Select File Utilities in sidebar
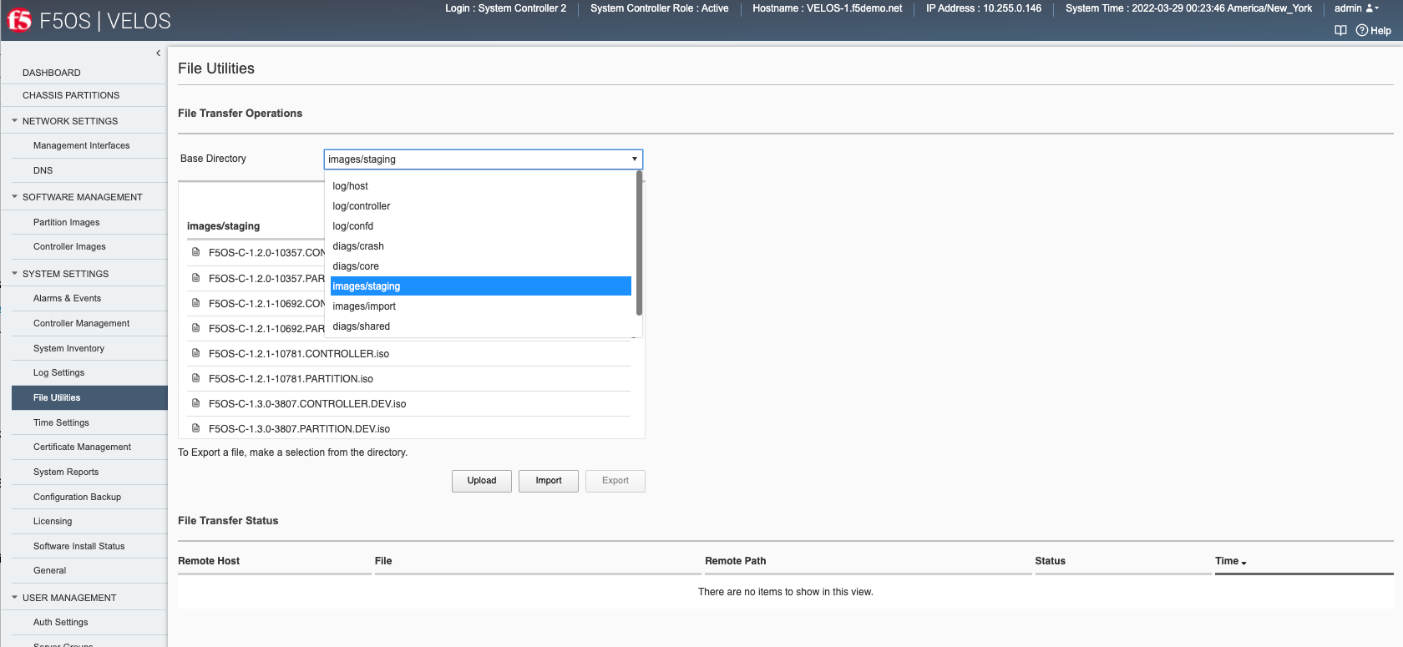 point(89,397)
